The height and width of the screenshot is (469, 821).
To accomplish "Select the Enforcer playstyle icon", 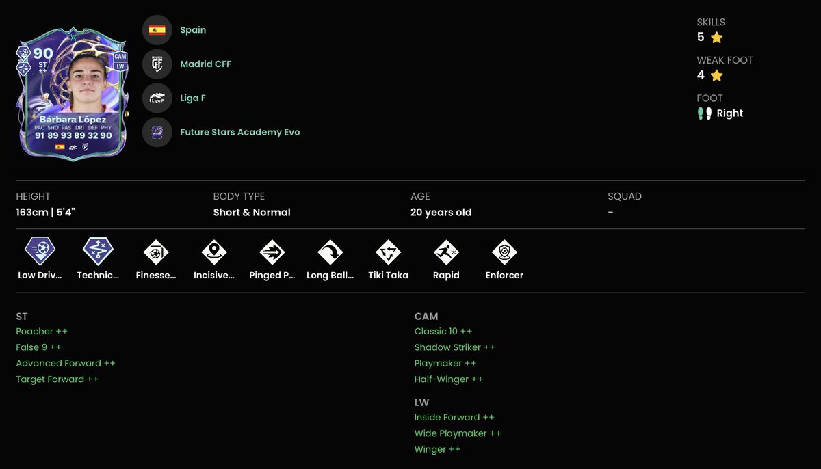I will (504, 252).
